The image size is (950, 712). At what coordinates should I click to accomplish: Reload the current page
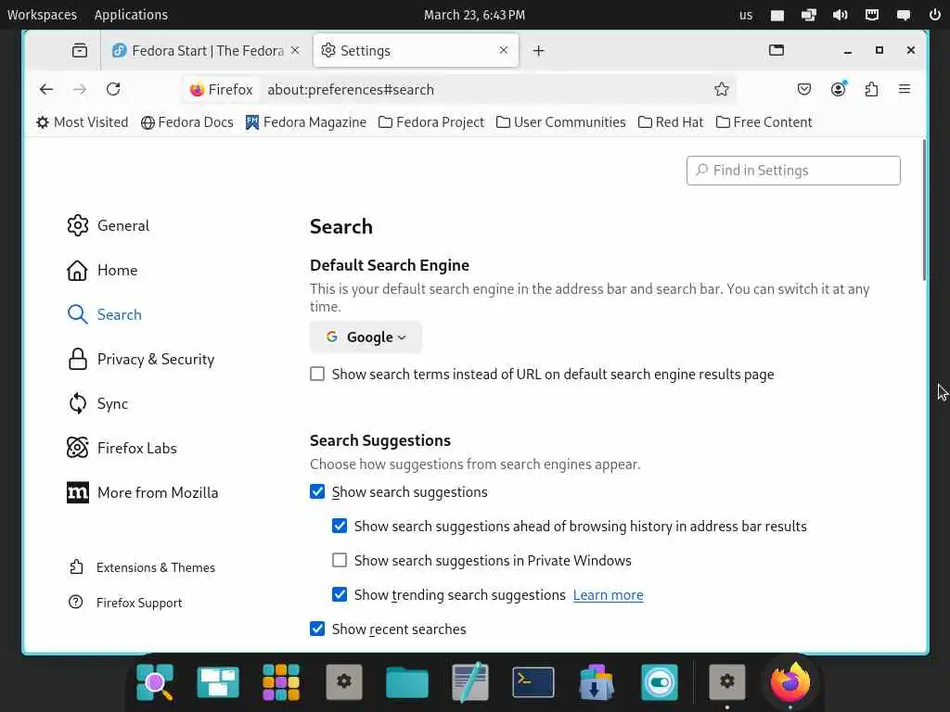pyautogui.click(x=113, y=90)
